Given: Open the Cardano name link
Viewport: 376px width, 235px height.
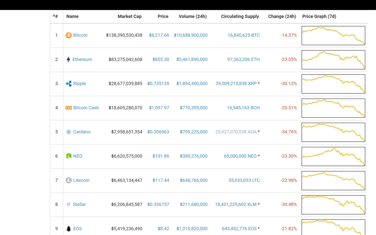Looking at the screenshot, I should (x=82, y=132).
